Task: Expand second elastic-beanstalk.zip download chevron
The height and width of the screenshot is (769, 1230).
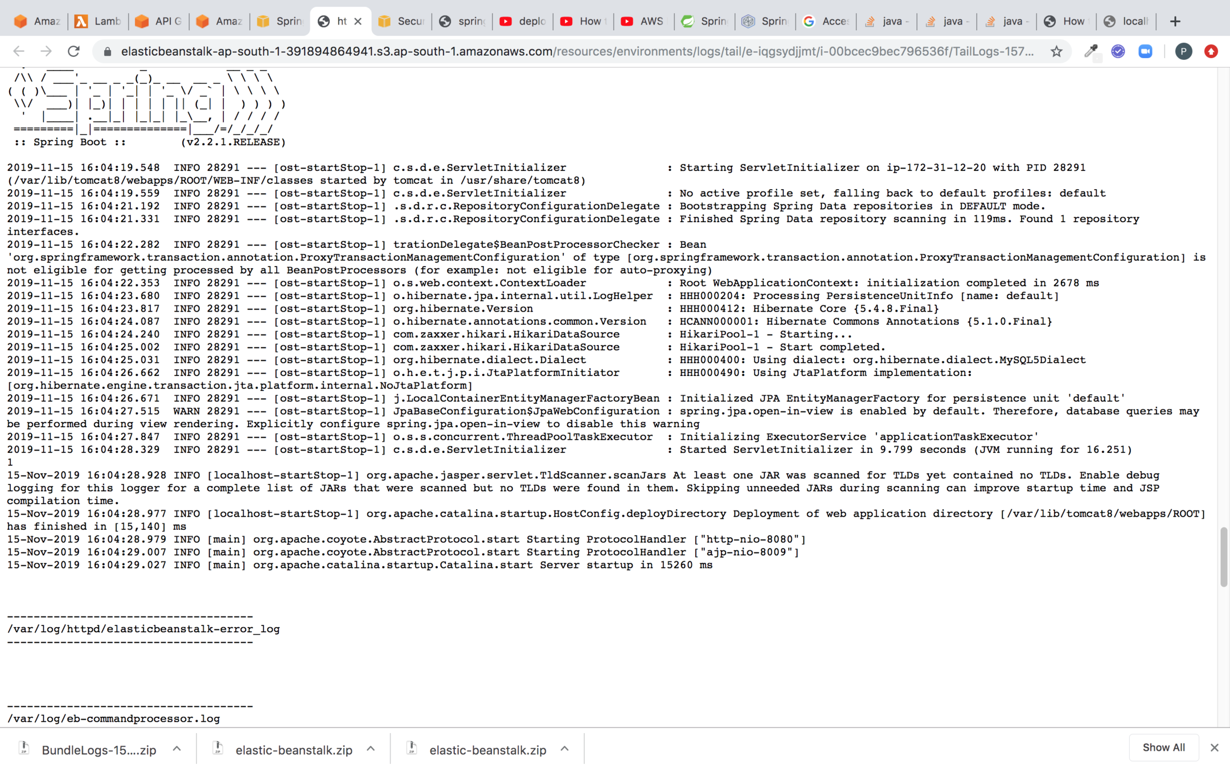Action: tap(564, 749)
